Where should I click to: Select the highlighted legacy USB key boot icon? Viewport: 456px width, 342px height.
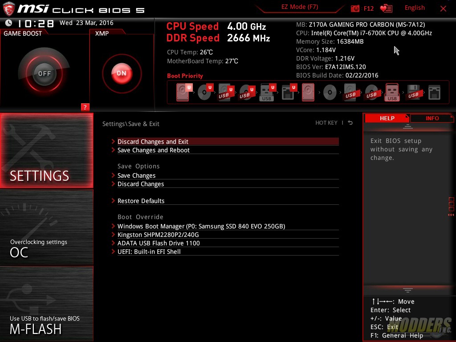pyautogui.click(x=392, y=92)
